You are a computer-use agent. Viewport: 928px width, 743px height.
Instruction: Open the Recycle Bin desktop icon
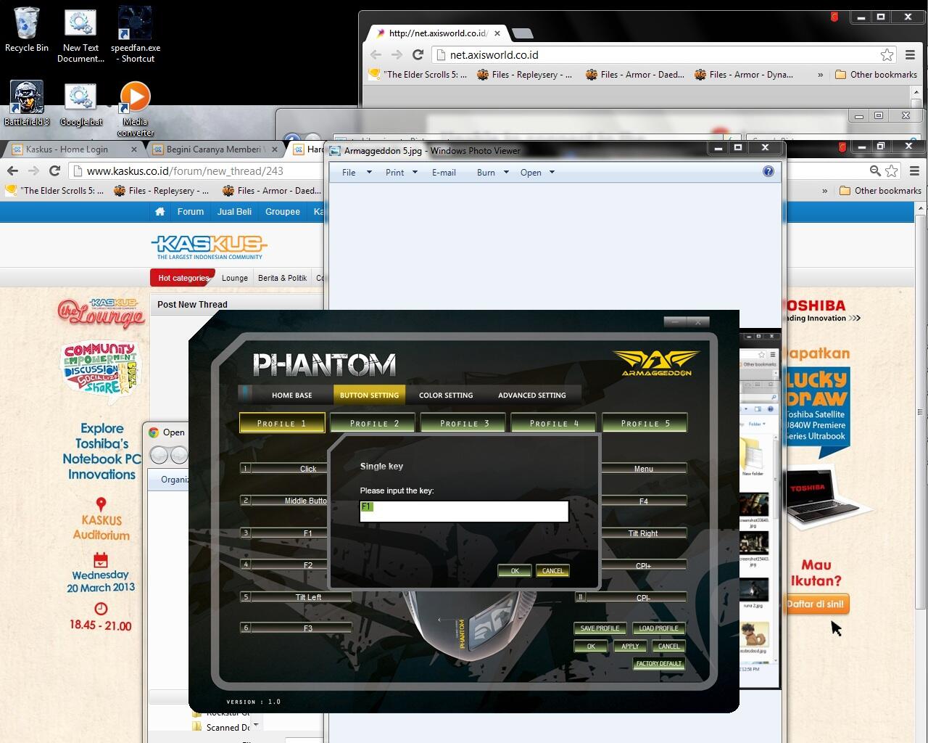pyautogui.click(x=27, y=30)
